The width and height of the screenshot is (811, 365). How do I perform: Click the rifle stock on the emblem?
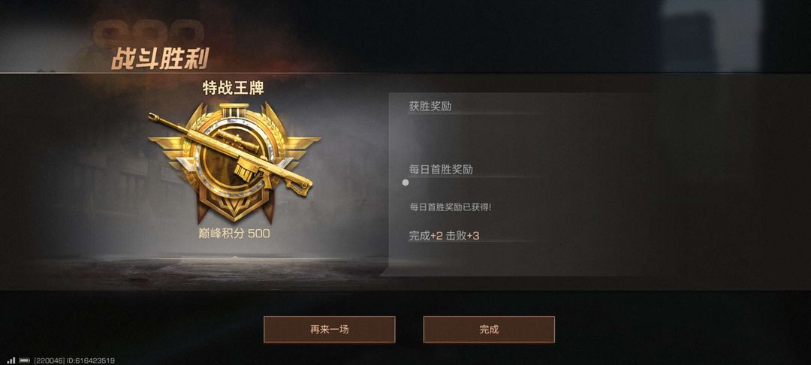(x=297, y=182)
